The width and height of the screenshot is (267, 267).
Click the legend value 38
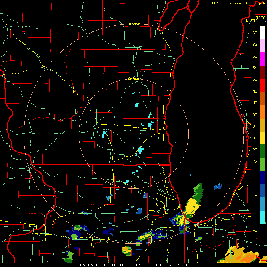(x=255, y=115)
